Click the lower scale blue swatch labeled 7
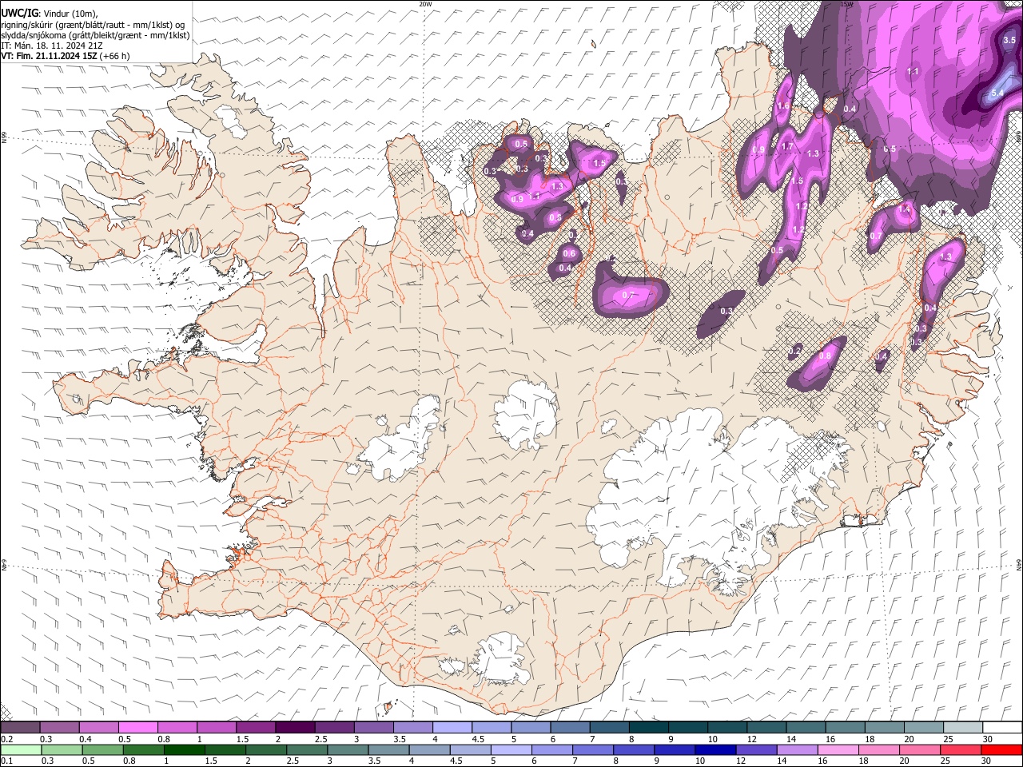1023x767 pixels. point(592,749)
